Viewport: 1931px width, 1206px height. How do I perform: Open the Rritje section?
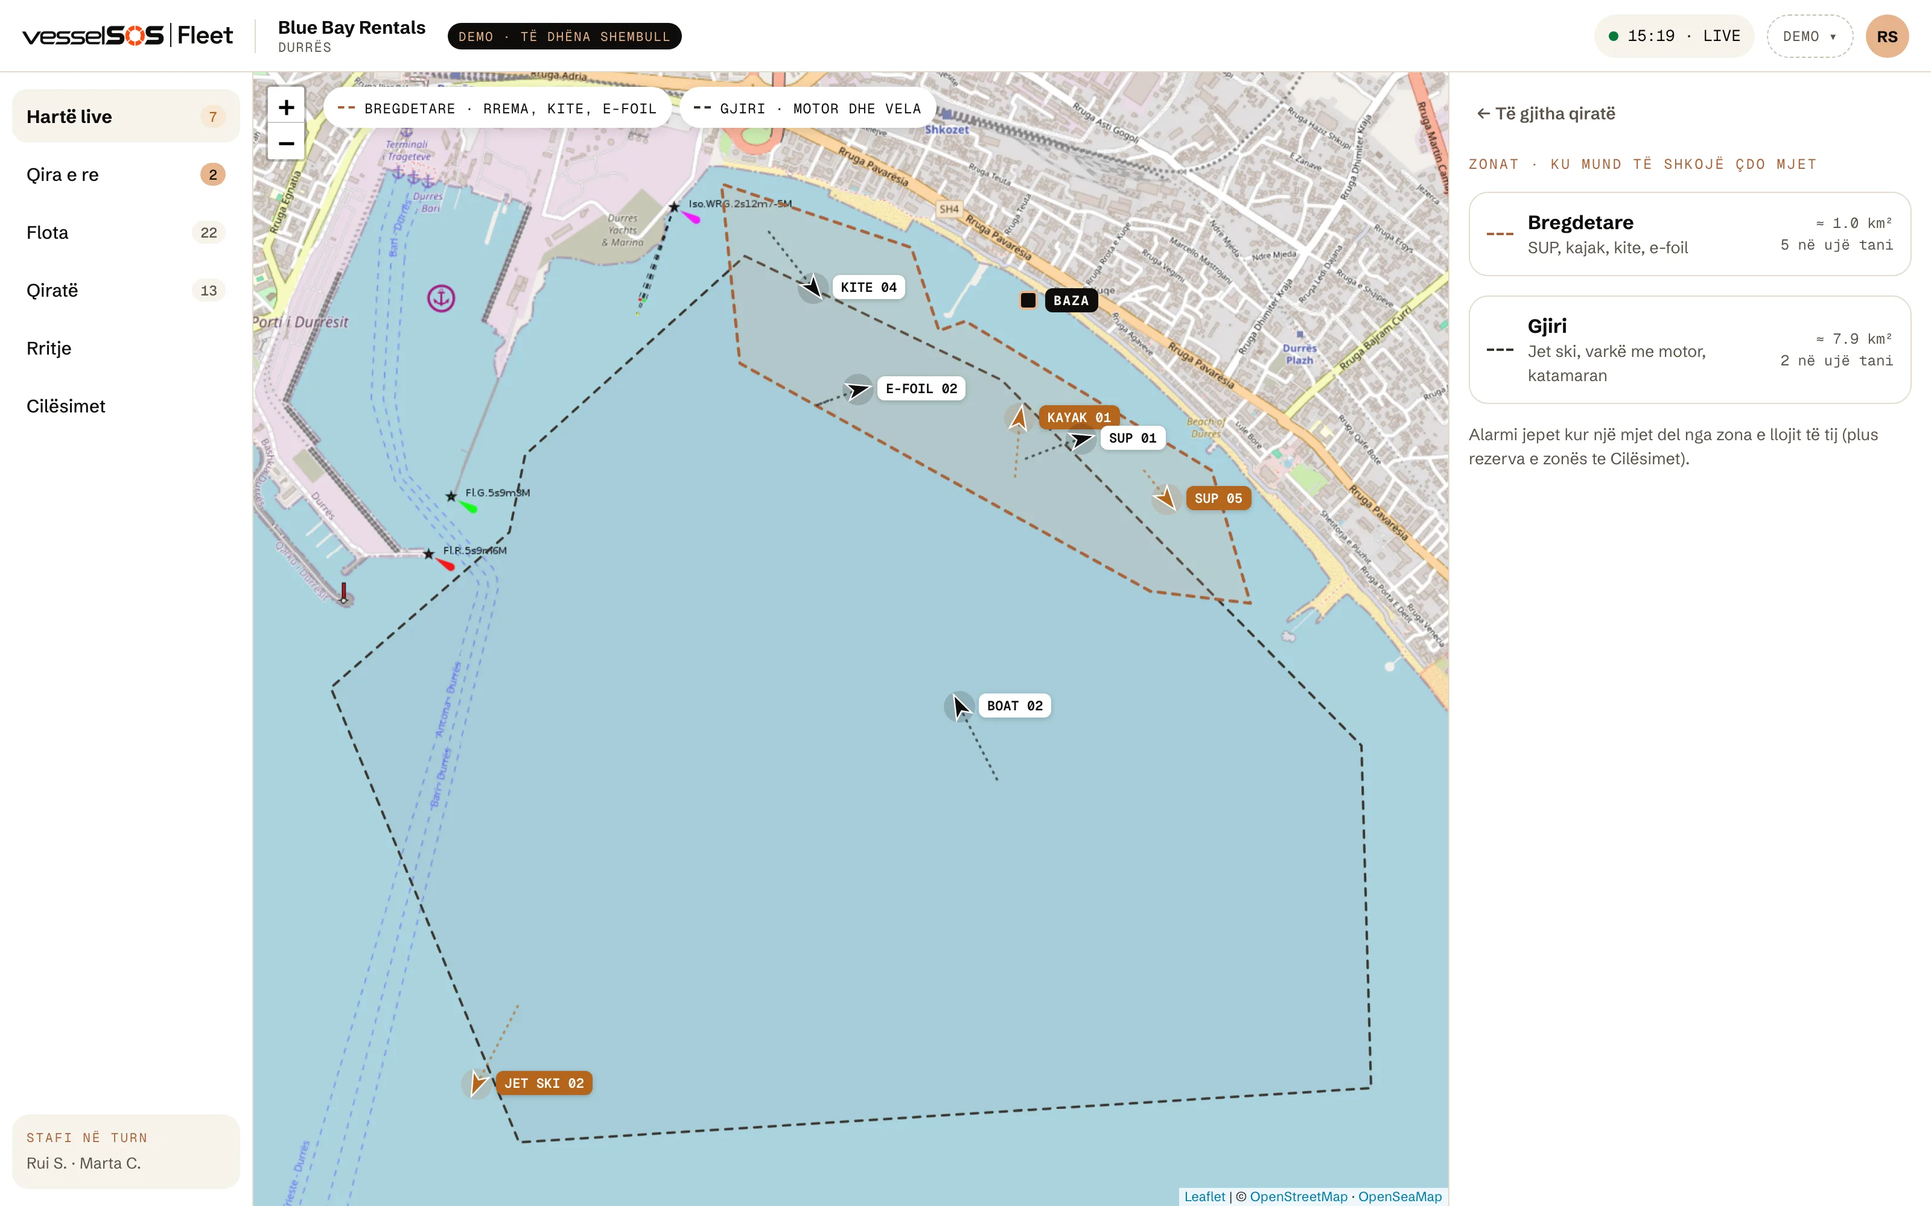tap(126, 349)
